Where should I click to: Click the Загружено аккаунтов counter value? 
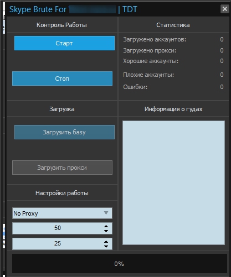pyautogui.click(x=222, y=39)
